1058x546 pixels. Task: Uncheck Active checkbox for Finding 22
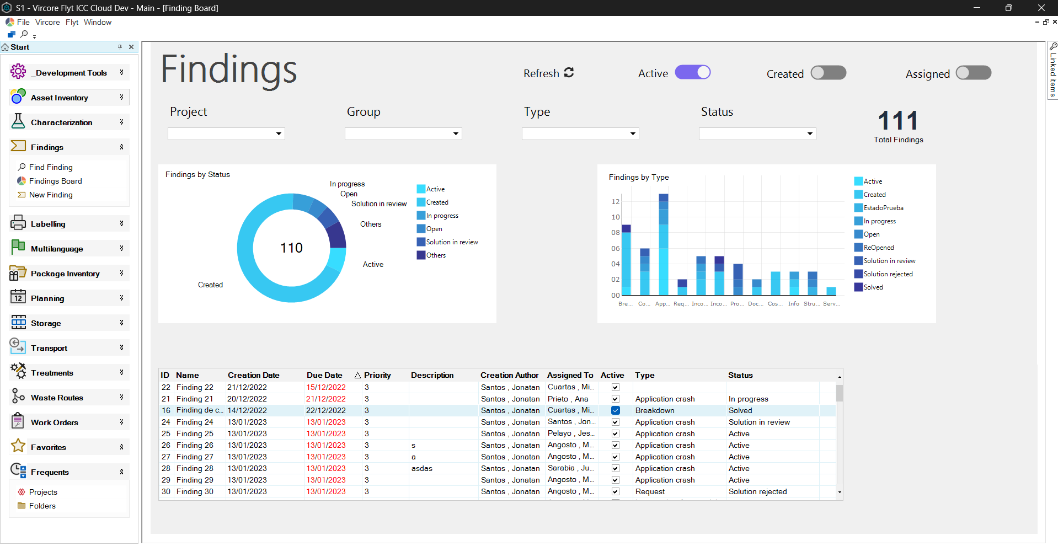615,387
